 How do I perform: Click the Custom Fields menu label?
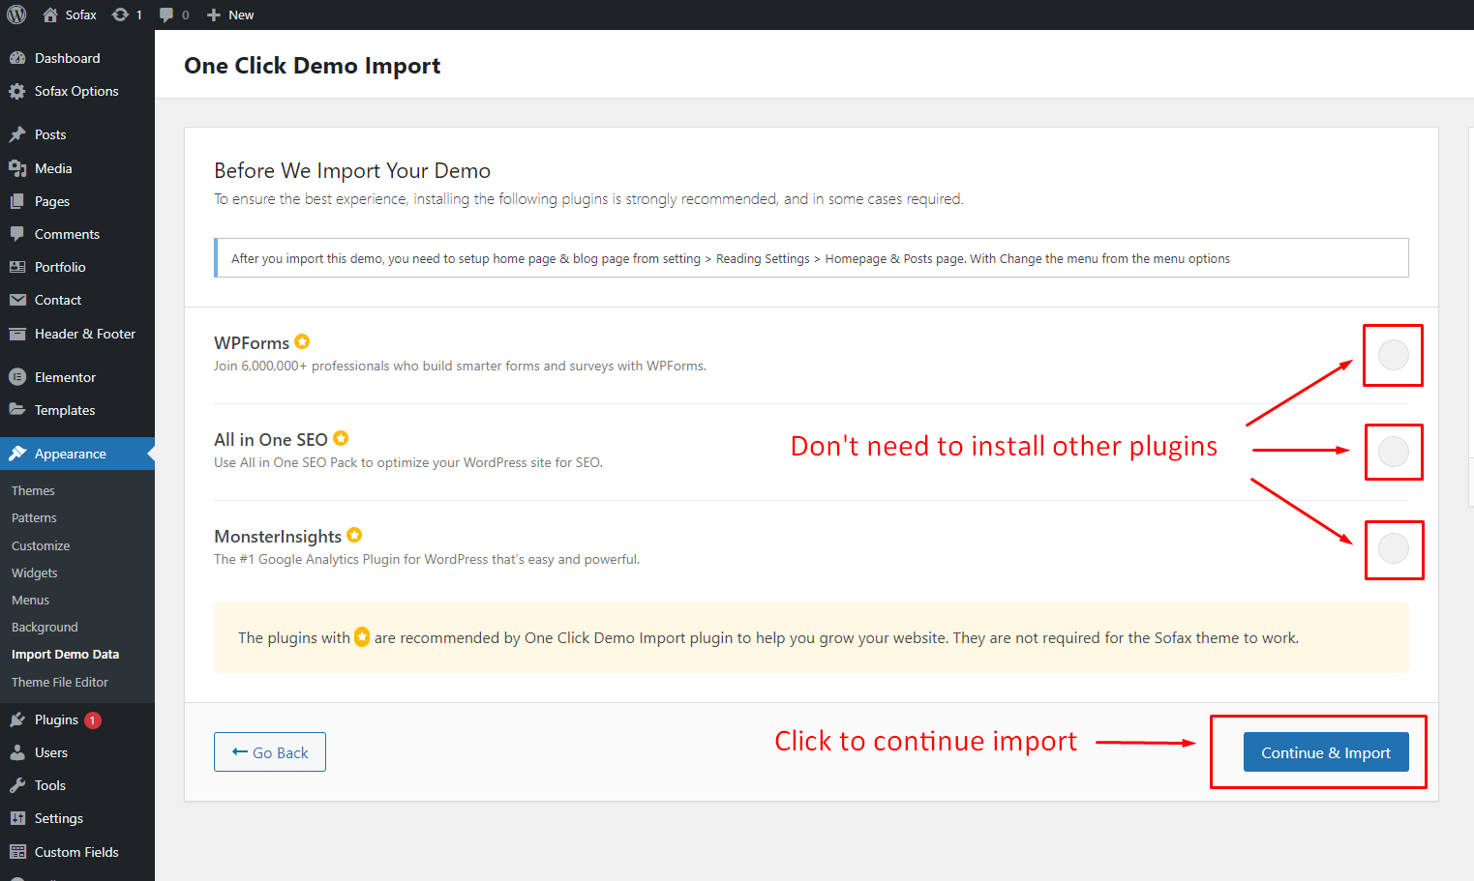(76, 852)
